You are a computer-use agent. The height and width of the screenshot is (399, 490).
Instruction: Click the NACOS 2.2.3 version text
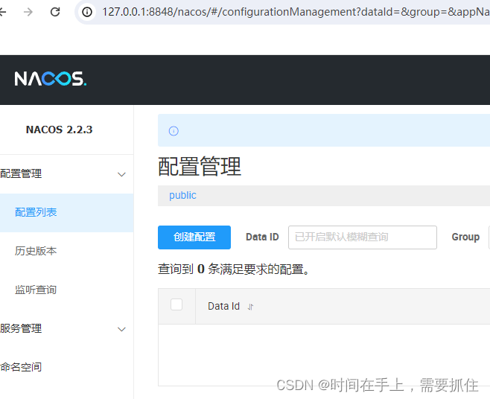tap(59, 130)
